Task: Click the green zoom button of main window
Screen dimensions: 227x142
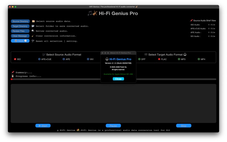Action: point(16,7)
